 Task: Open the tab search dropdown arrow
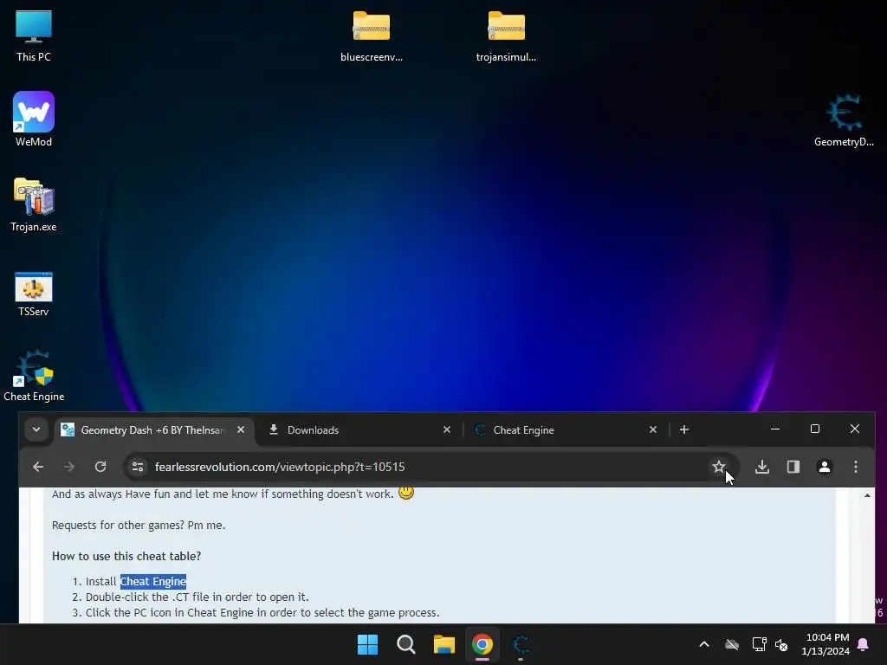coord(36,429)
